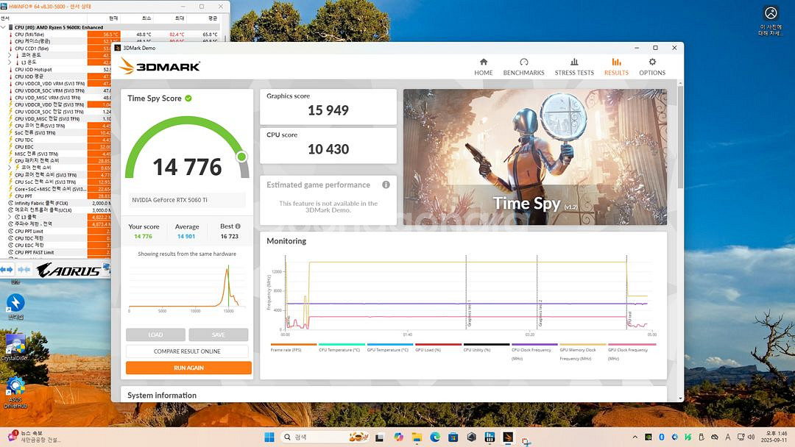Click the Estimated game performance info icon

(x=386, y=185)
